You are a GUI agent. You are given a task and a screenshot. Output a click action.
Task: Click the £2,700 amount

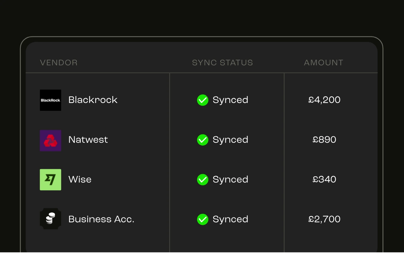pyautogui.click(x=324, y=219)
